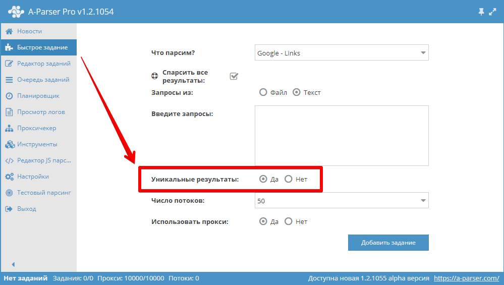Select Текст as queries source
This screenshot has width=504, height=285.
296,92
